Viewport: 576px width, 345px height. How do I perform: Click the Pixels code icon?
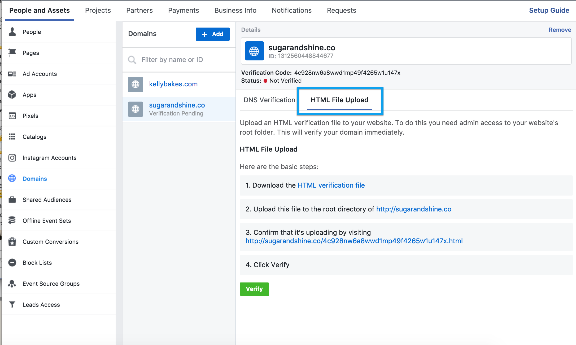(x=12, y=116)
